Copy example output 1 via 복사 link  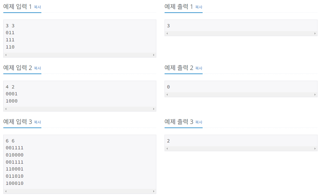tap(199, 7)
